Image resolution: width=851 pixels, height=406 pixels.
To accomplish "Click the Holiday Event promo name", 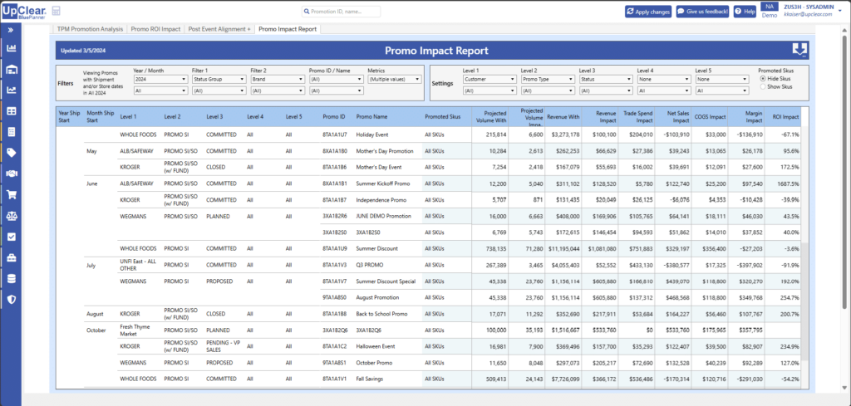I will click(x=372, y=135).
